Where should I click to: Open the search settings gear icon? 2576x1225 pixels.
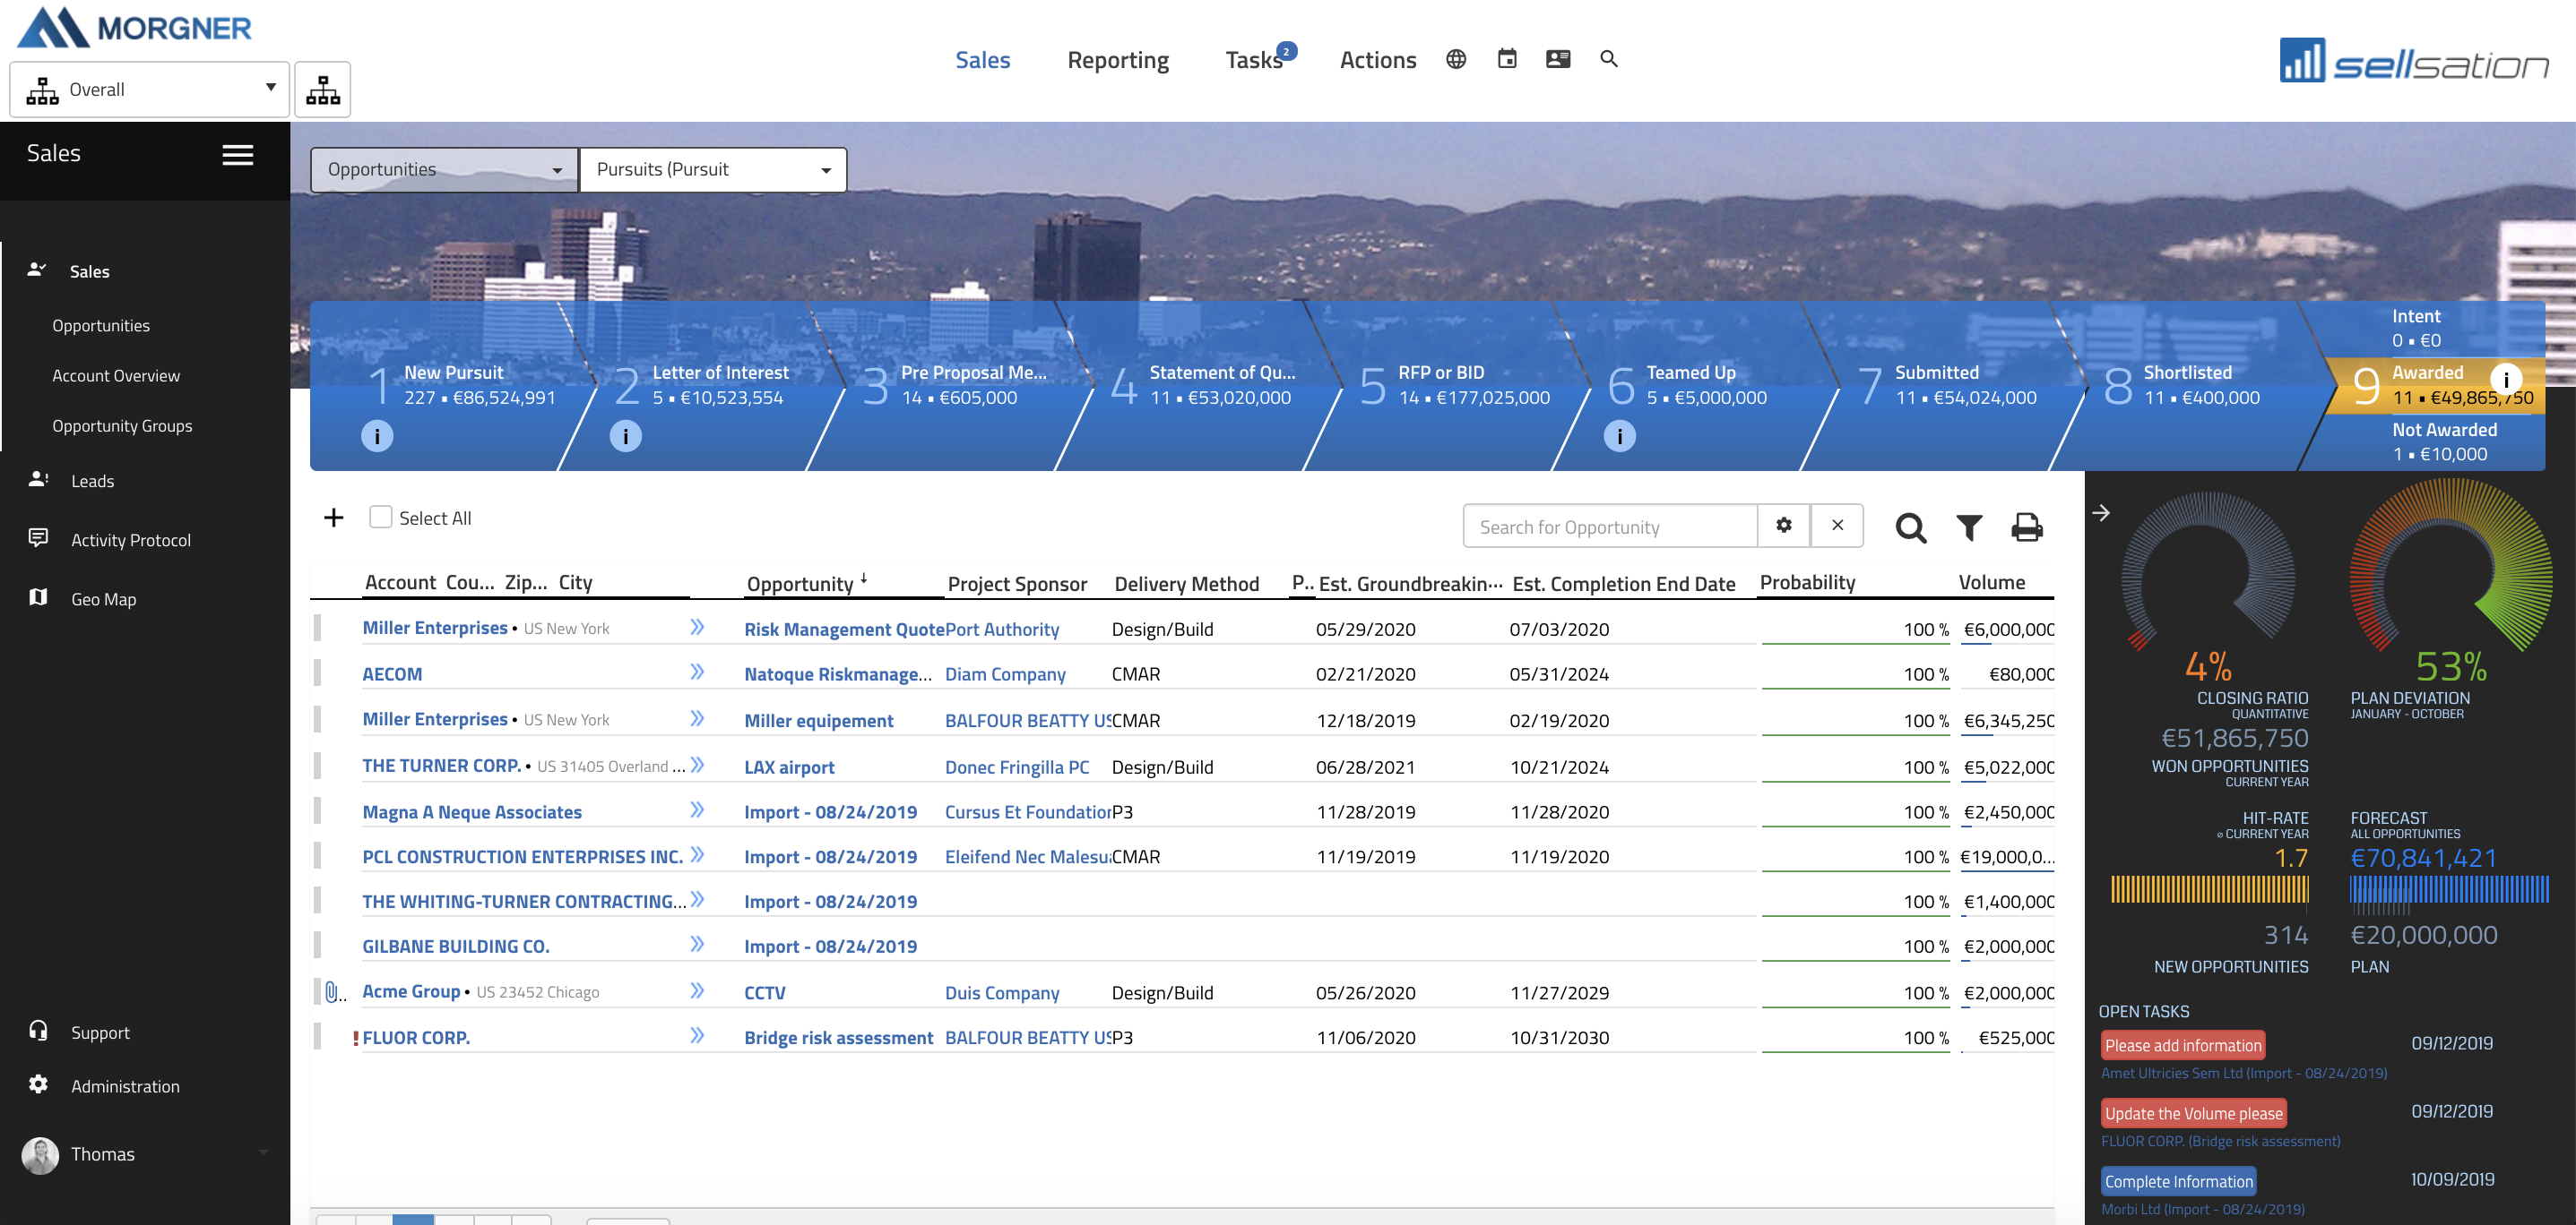point(1783,526)
